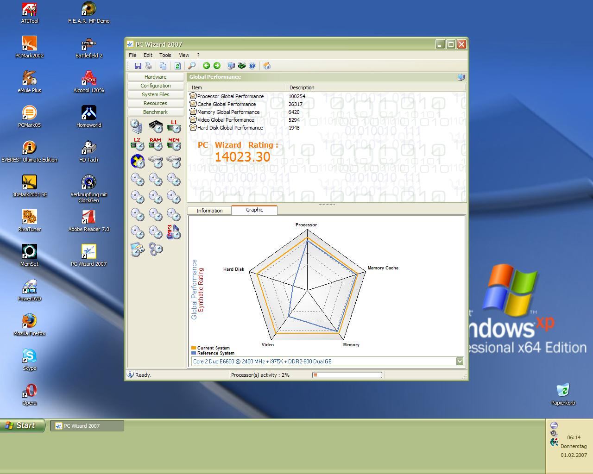Open the System Files section
This screenshot has height=474, width=593.
tap(155, 94)
